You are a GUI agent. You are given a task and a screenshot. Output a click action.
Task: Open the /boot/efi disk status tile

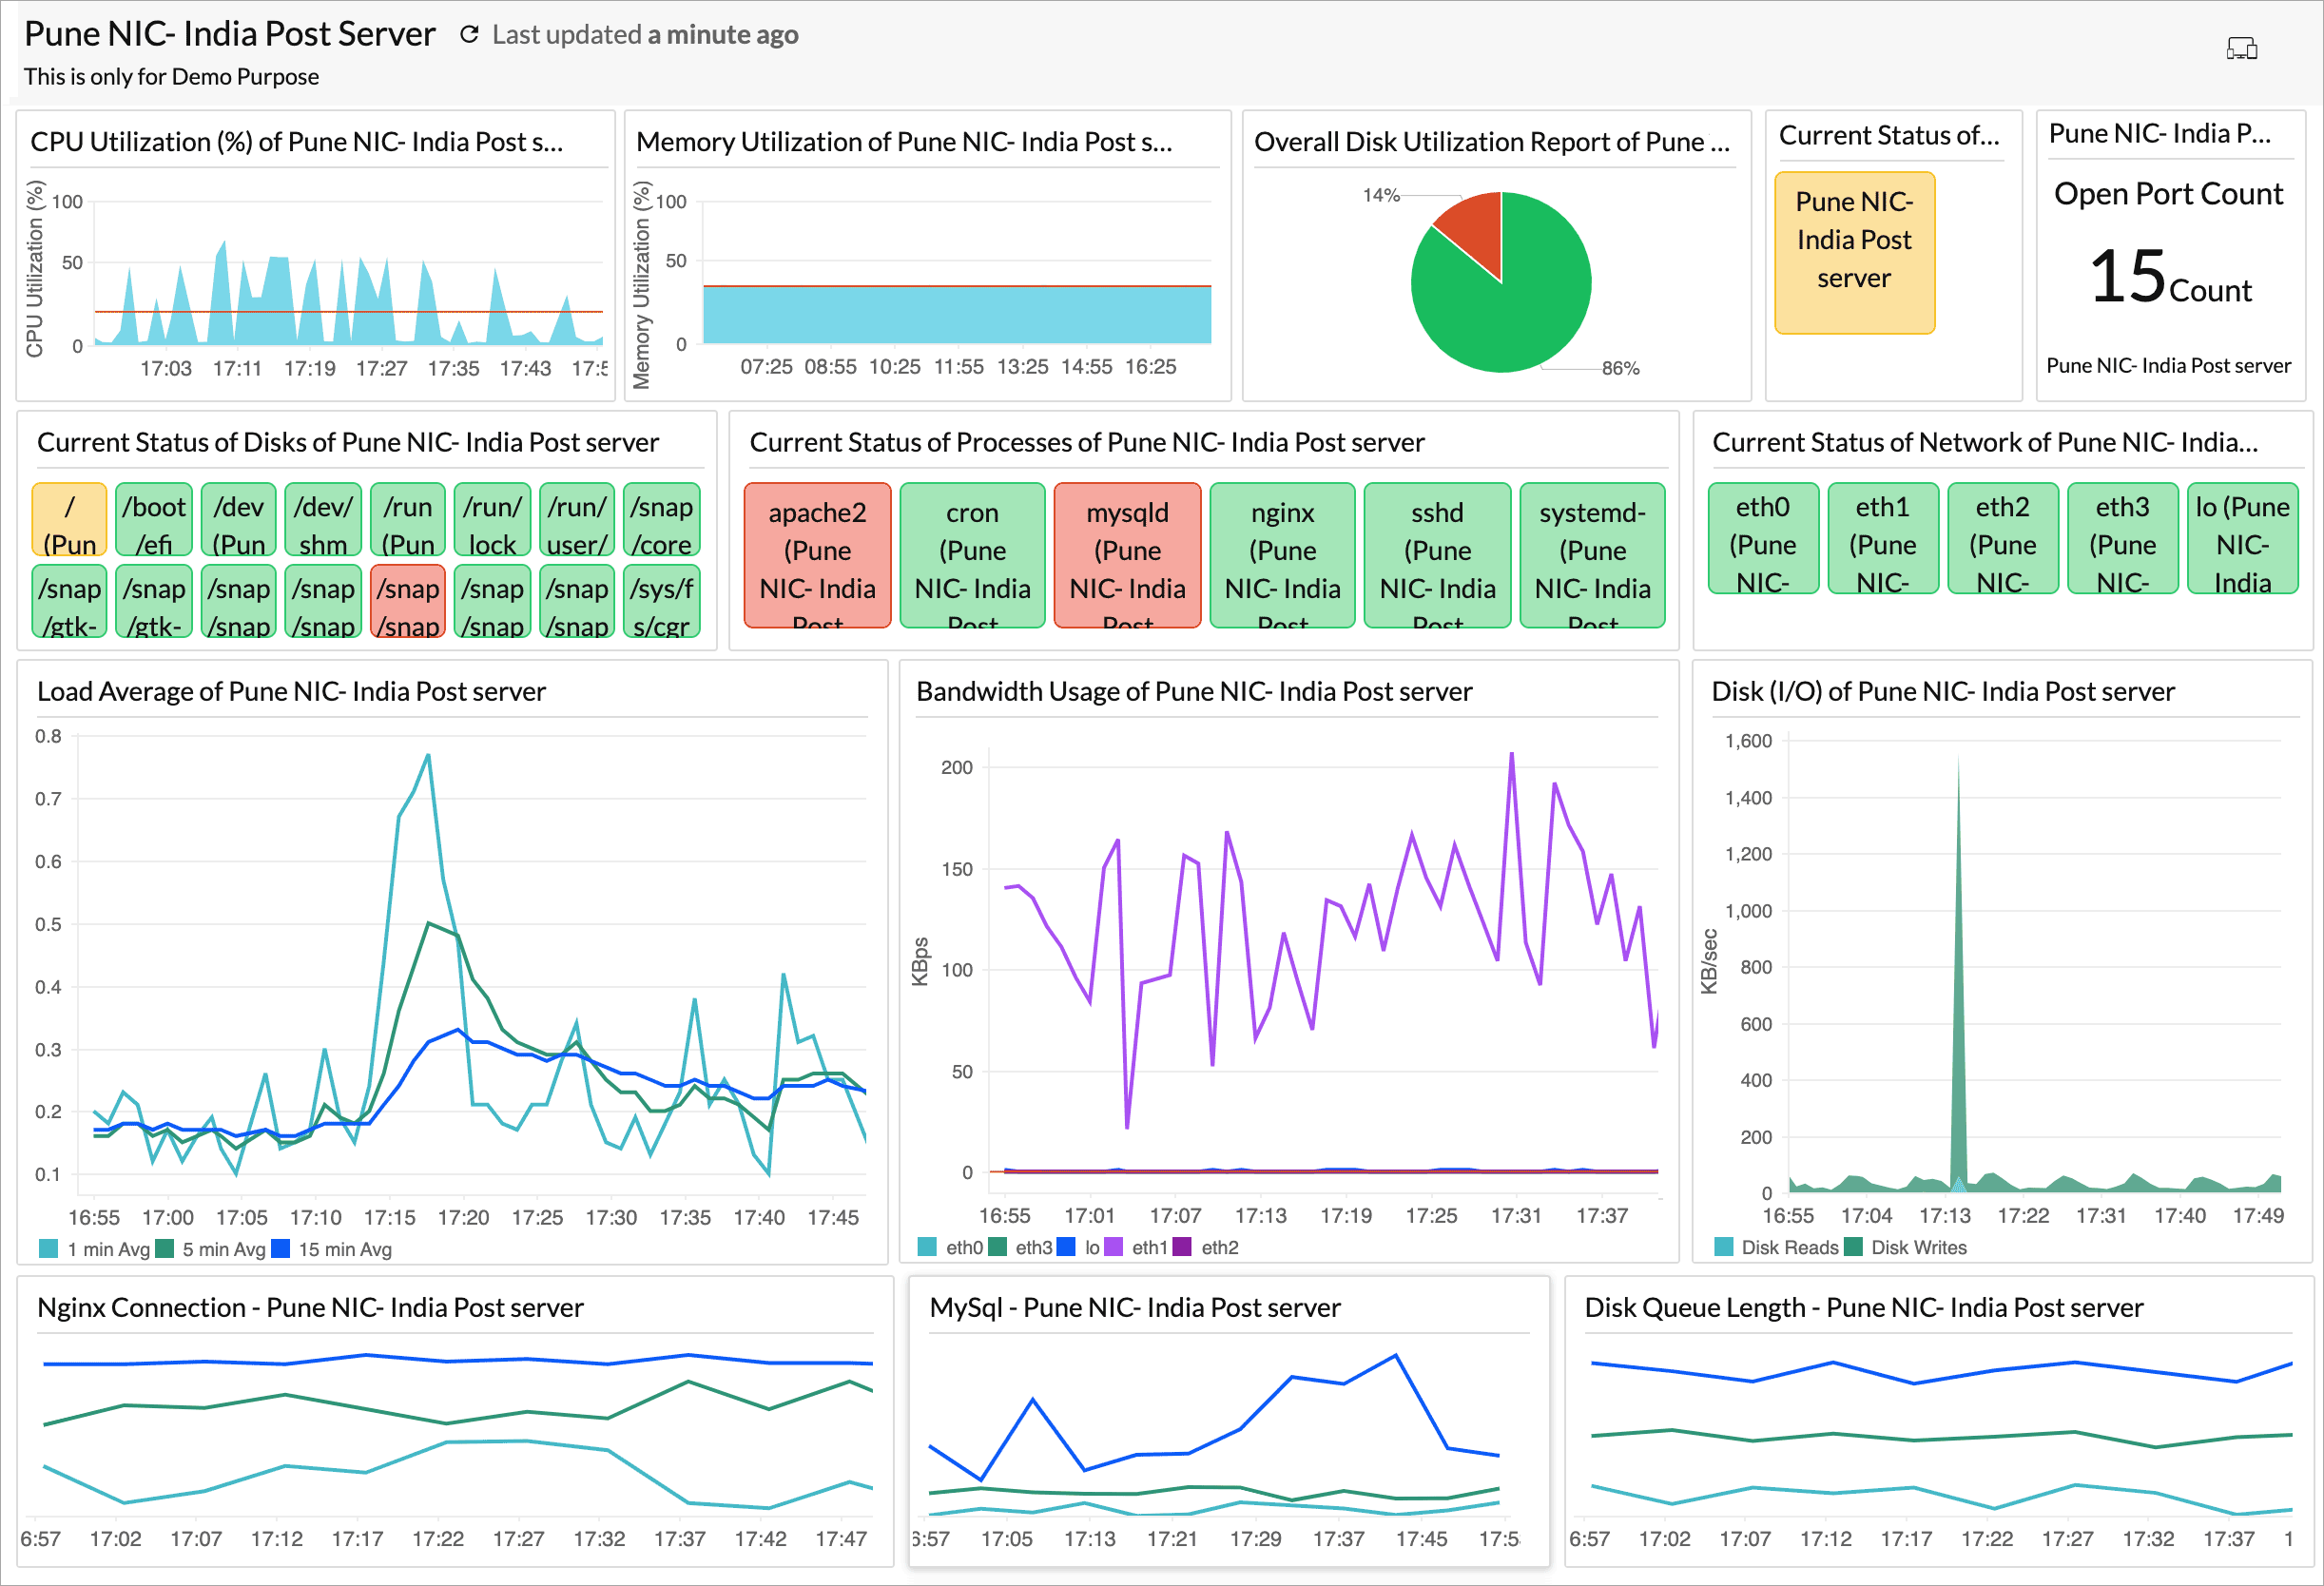[154, 519]
